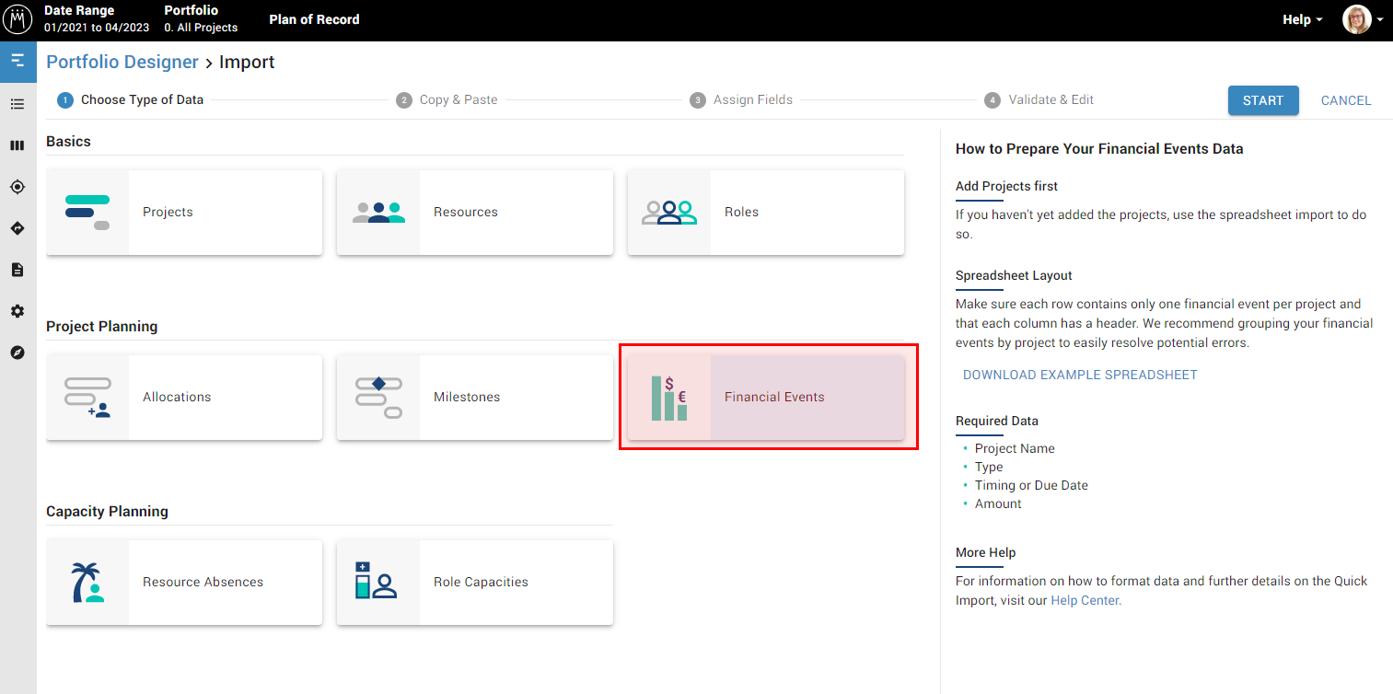This screenshot has height=694, width=1393.
Task: Click the Financial Events chart icon
Action: [x=669, y=398]
